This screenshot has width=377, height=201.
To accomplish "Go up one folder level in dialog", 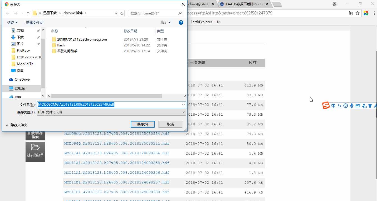I will (x=28, y=13).
